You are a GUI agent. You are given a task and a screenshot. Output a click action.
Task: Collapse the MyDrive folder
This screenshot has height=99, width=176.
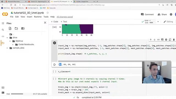click(x=10, y=41)
